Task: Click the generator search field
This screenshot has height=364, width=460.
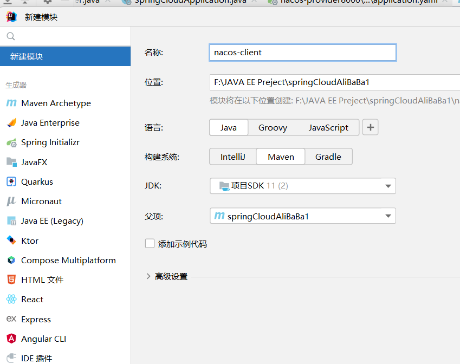Action: (65, 36)
